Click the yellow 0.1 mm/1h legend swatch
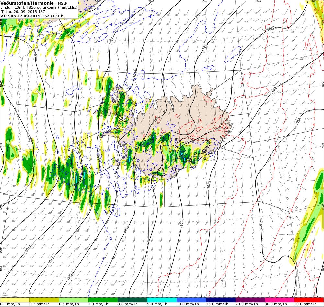324x307 pixels. (15, 300)
